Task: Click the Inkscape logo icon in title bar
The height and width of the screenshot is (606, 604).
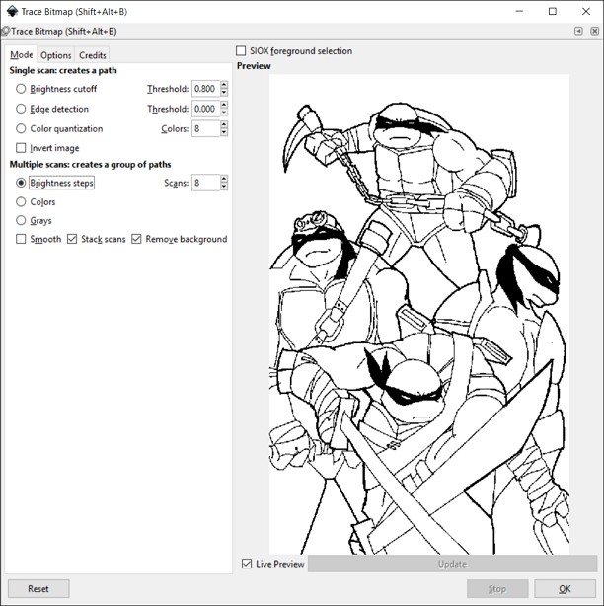Action: 12,11
